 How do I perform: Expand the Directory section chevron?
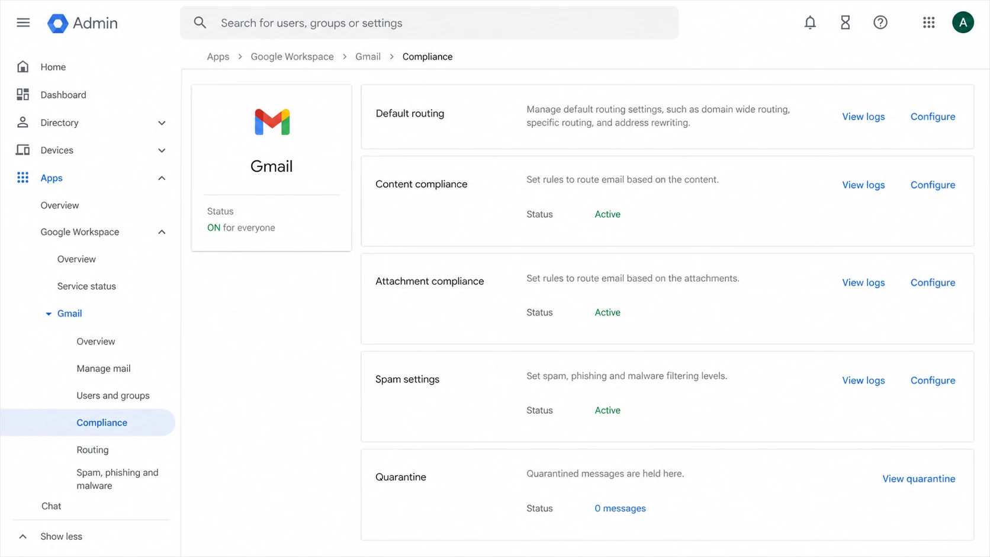point(162,123)
